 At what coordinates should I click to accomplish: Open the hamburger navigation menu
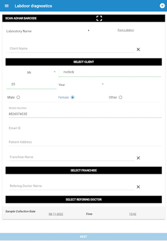pos(7,6)
